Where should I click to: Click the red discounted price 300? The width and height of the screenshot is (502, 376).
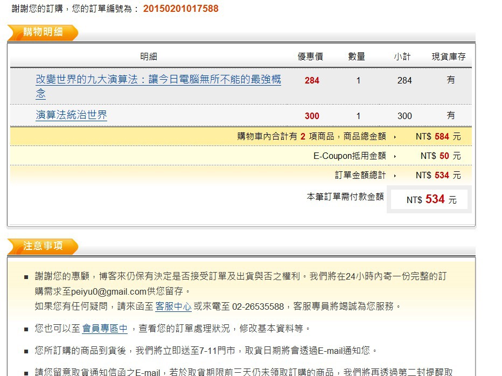tap(312, 116)
